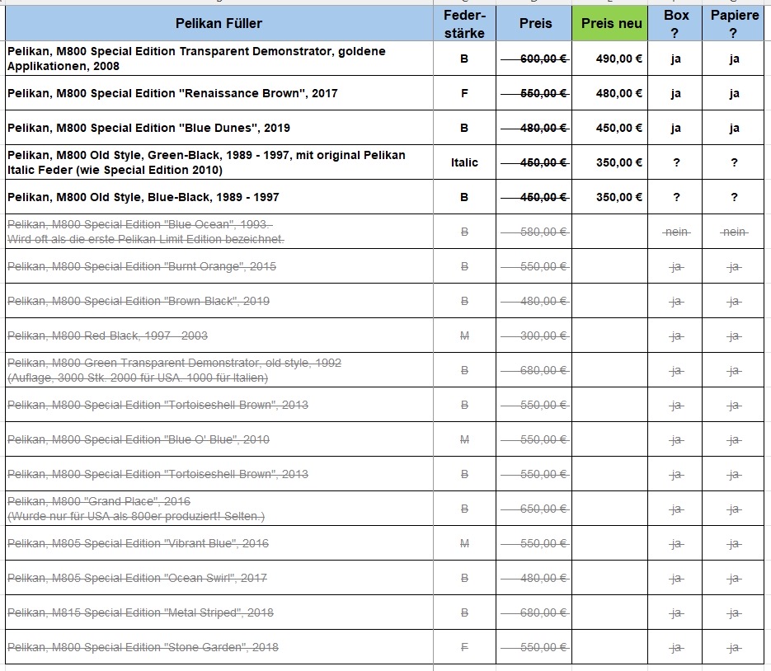Click old price '450,00 €' in Green-Black row

click(534, 162)
